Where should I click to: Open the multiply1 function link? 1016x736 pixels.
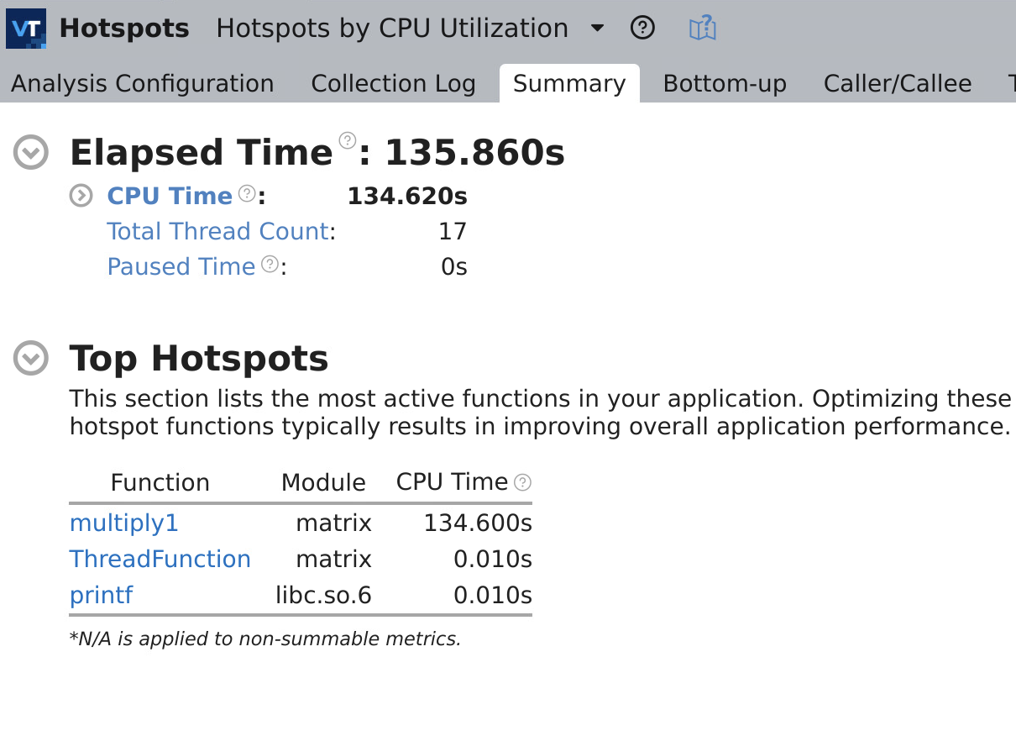point(124,523)
